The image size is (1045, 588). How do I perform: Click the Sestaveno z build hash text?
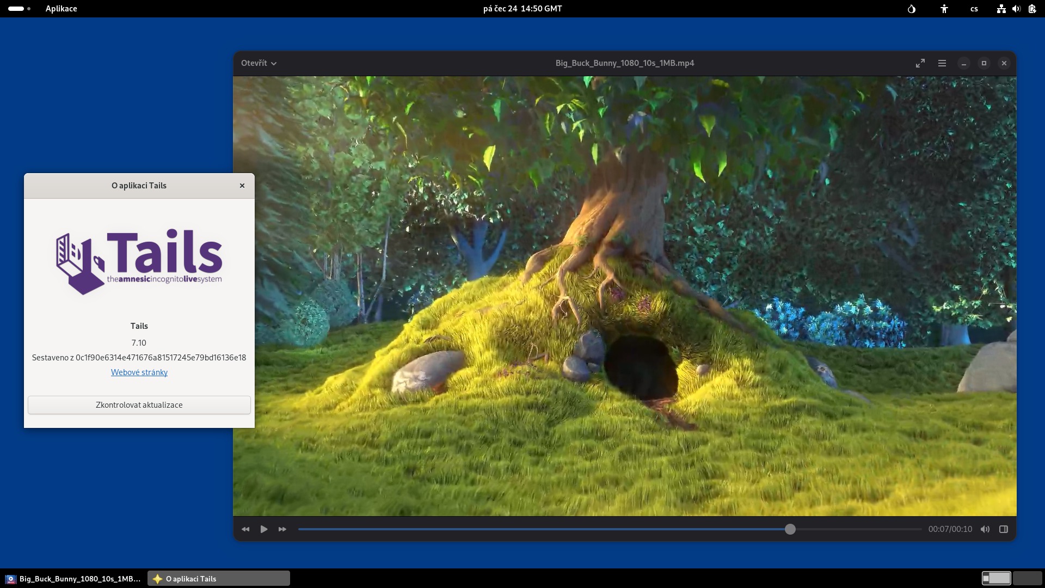coord(139,358)
